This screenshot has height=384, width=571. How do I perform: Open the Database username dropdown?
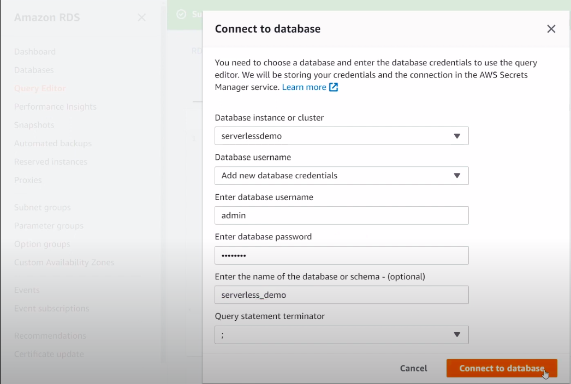click(x=341, y=176)
